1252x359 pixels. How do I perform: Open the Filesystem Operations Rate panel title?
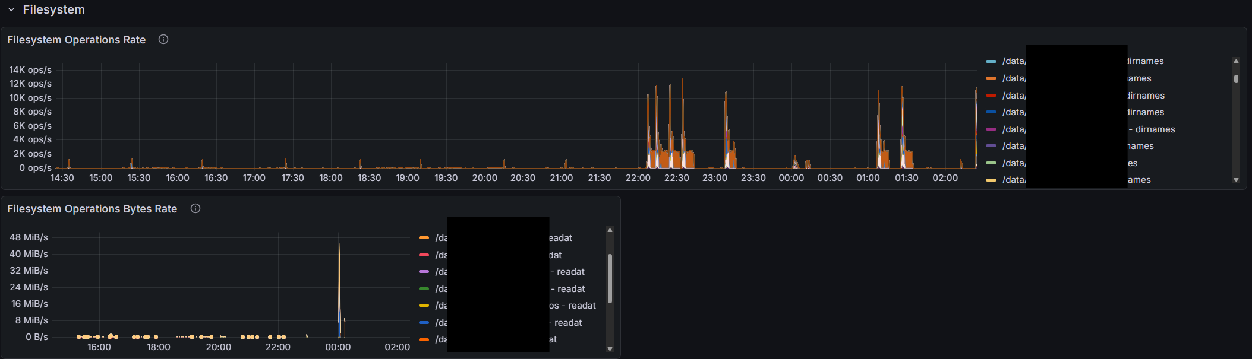pos(76,40)
